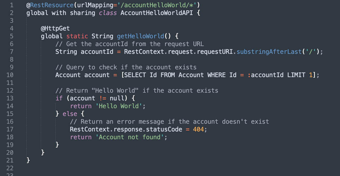Screen dimensions: 340x176
Task: Place cursor on the else keyword
Action: [70, 114]
